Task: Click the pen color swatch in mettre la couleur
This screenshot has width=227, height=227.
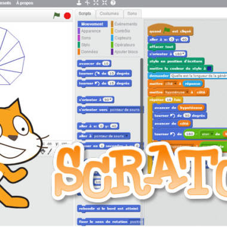Action: click(x=209, y=69)
